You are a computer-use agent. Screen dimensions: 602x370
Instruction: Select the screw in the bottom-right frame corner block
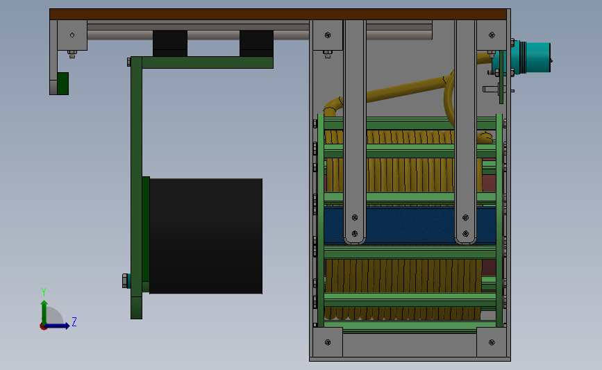pyautogui.click(x=492, y=342)
